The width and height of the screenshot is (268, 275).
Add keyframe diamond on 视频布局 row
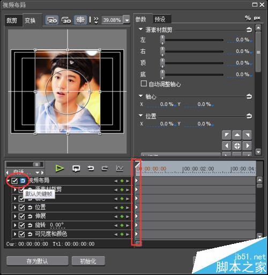[122, 181]
